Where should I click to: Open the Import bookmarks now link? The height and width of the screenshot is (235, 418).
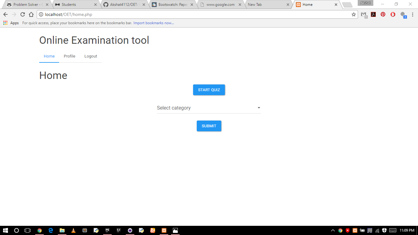click(x=154, y=23)
